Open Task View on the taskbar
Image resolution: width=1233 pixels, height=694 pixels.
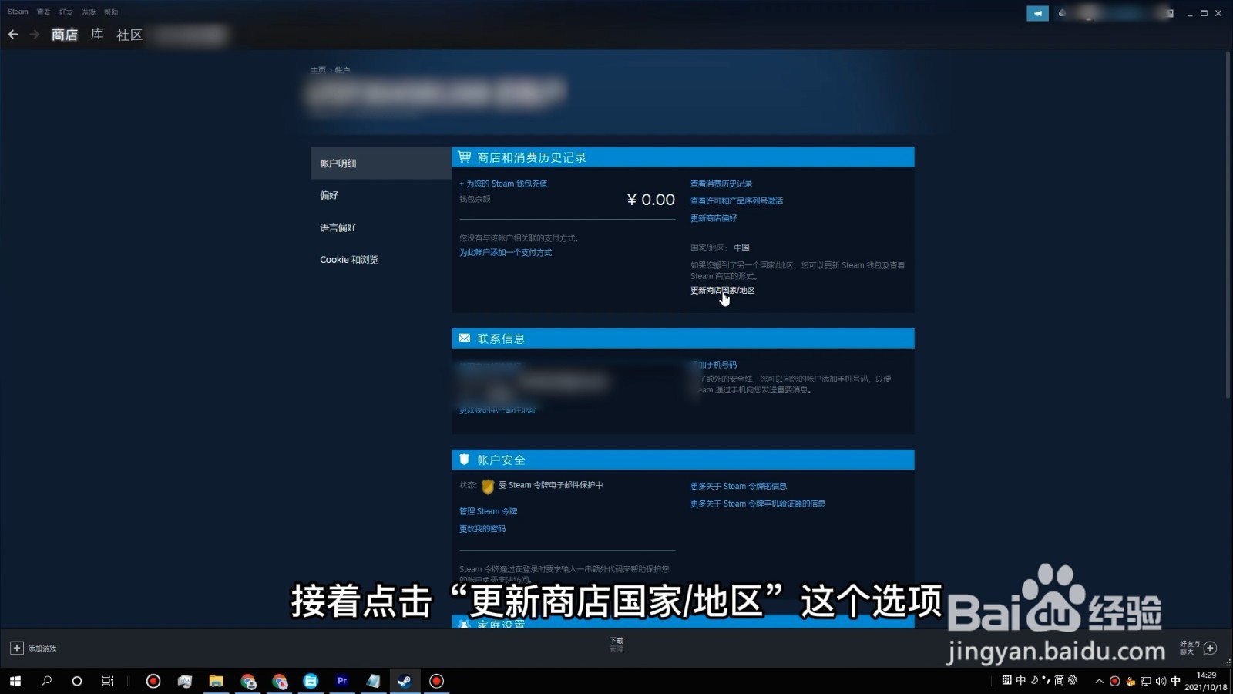(107, 681)
